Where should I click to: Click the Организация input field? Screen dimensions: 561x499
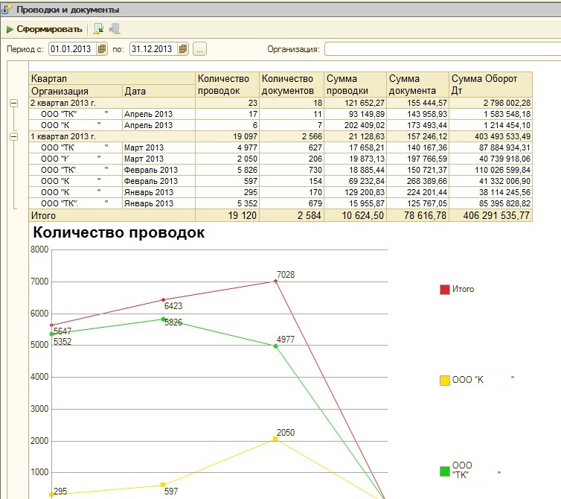443,49
